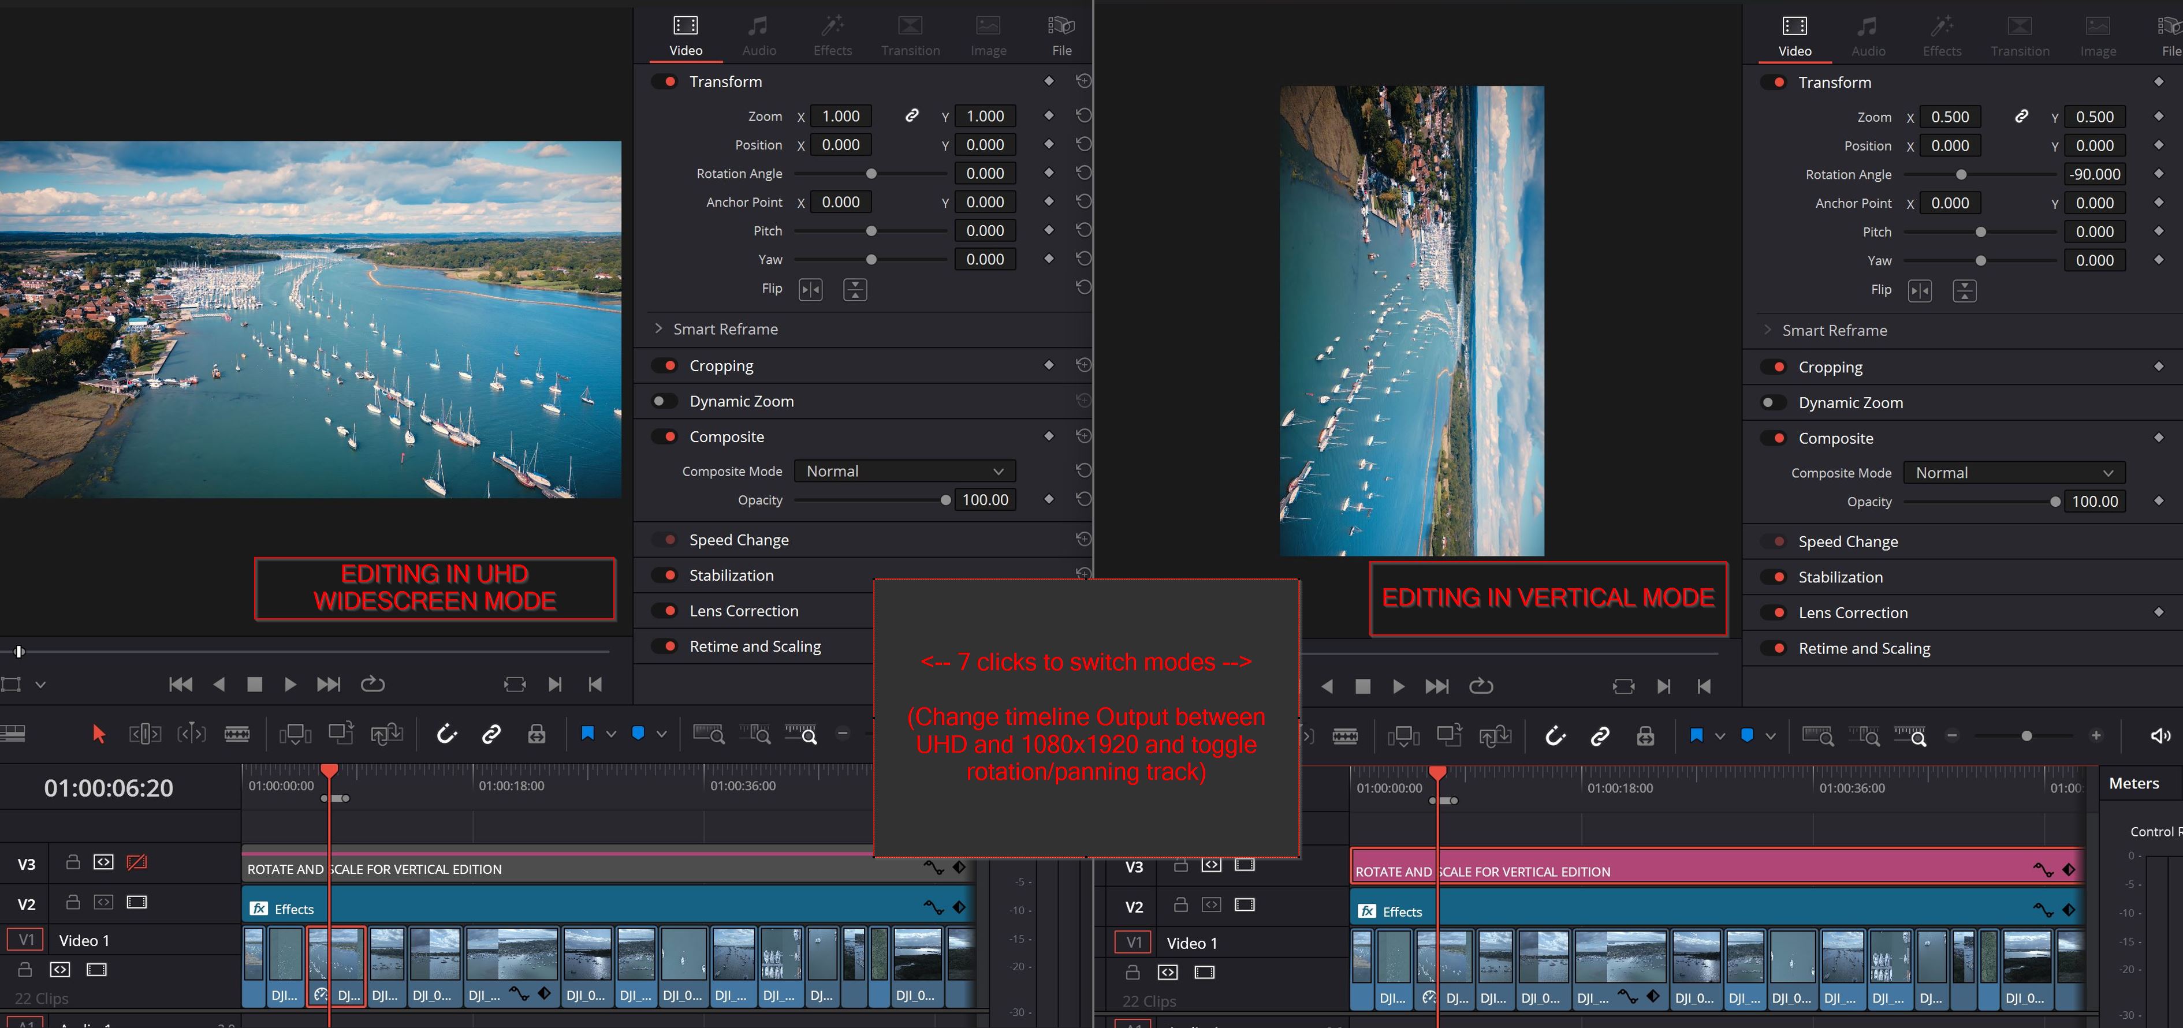Open viewer overlay dropdown chevron below left viewer

[40, 684]
